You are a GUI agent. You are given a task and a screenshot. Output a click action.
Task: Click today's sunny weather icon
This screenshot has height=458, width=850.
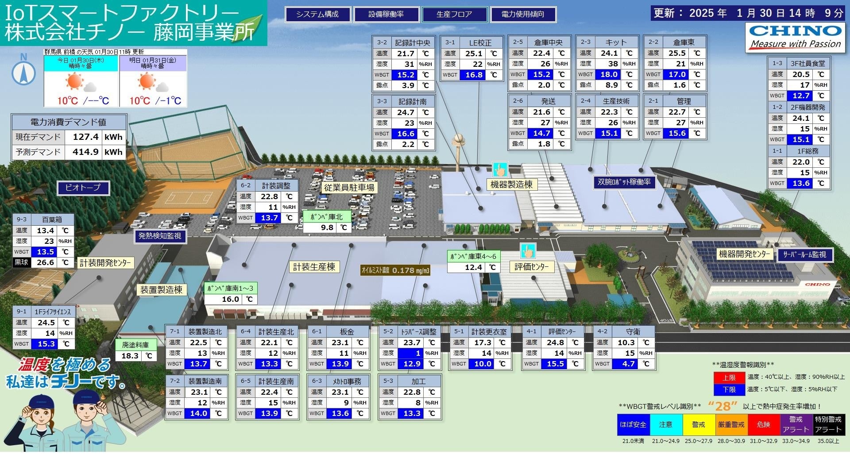74,81
